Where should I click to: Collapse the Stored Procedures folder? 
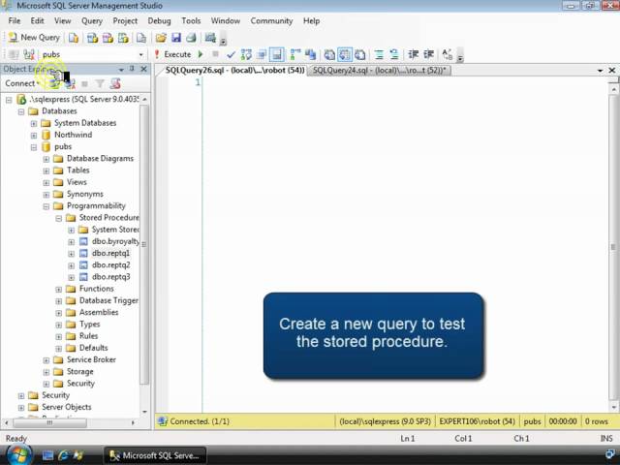pyautogui.click(x=59, y=218)
